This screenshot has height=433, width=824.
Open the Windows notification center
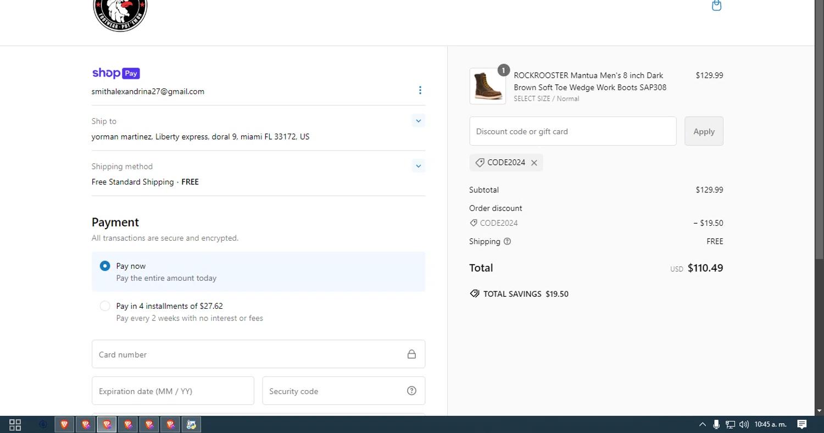point(802,424)
